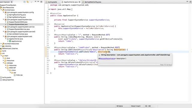Click service package icon
This screenshot has height=108, width=192.
pos(5,27)
